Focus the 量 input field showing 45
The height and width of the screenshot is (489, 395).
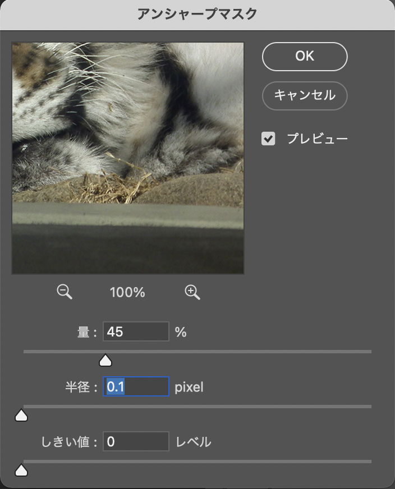136,332
